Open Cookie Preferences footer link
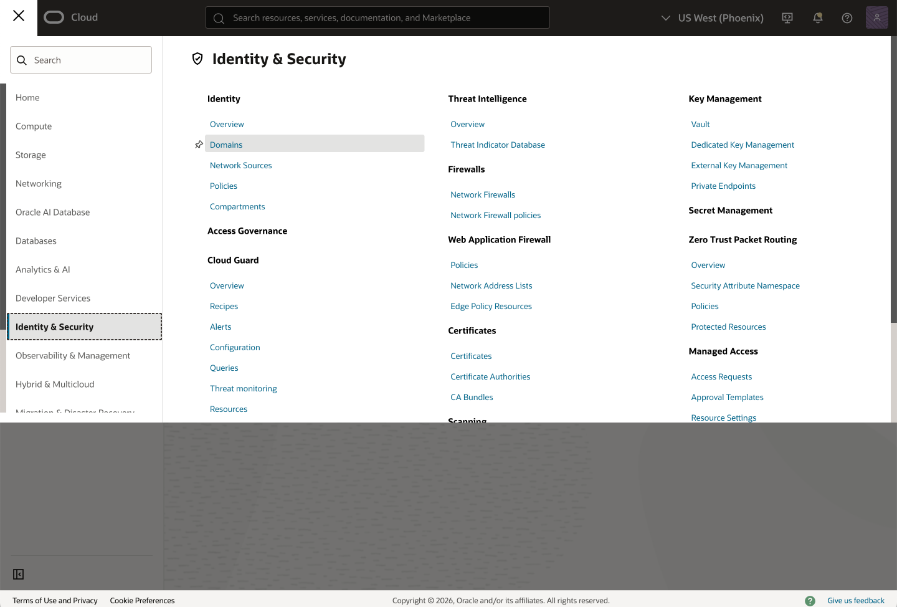This screenshot has height=607, width=897. [x=142, y=601]
